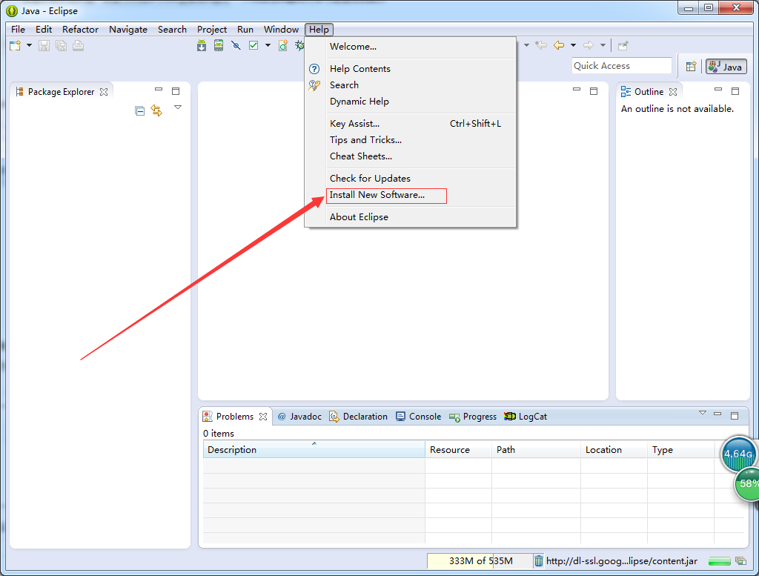Click the Save All toolbar icon
Screen dimensions: 759x576
tap(61, 45)
